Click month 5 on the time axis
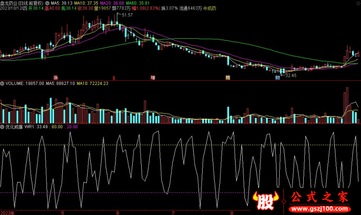Screen dimensions: 361x215 point(63,213)
